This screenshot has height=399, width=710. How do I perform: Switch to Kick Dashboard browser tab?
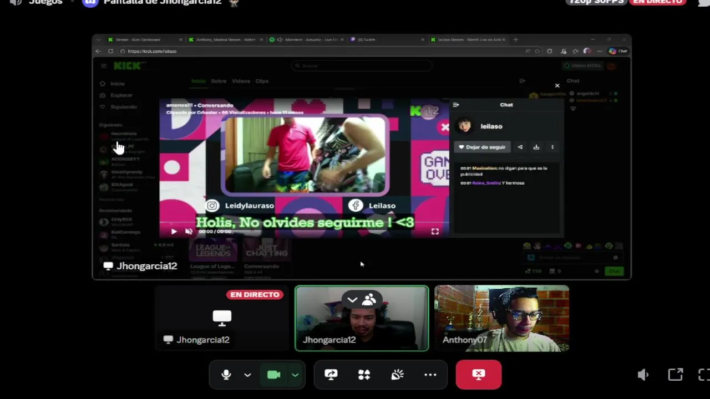145,39
